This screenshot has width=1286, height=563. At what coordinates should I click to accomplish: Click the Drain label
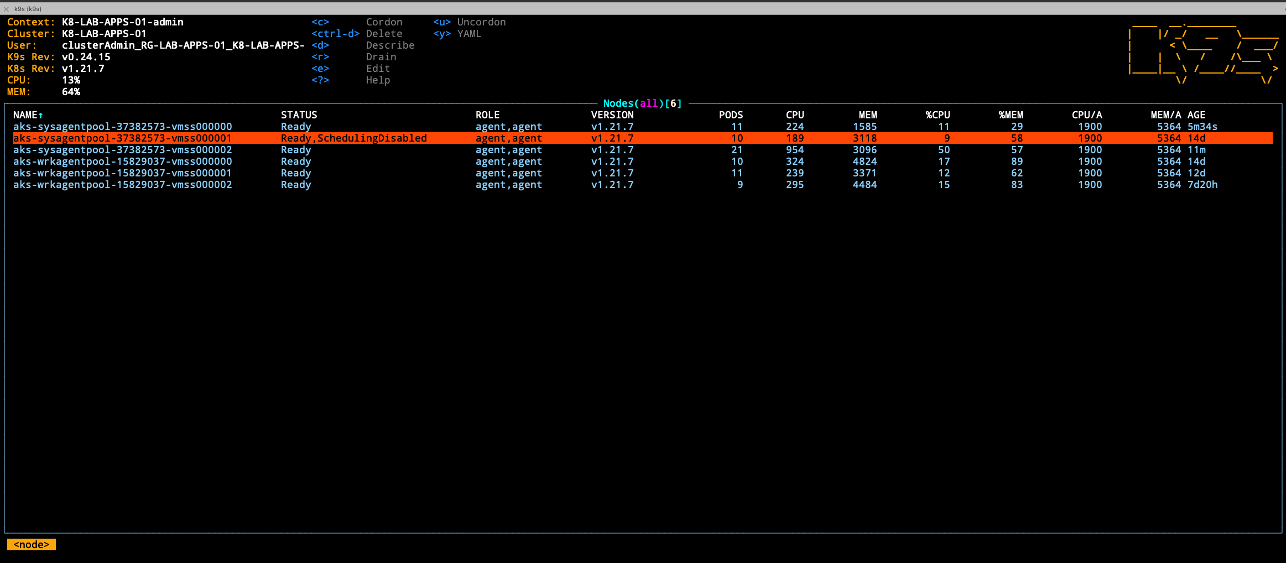click(381, 57)
